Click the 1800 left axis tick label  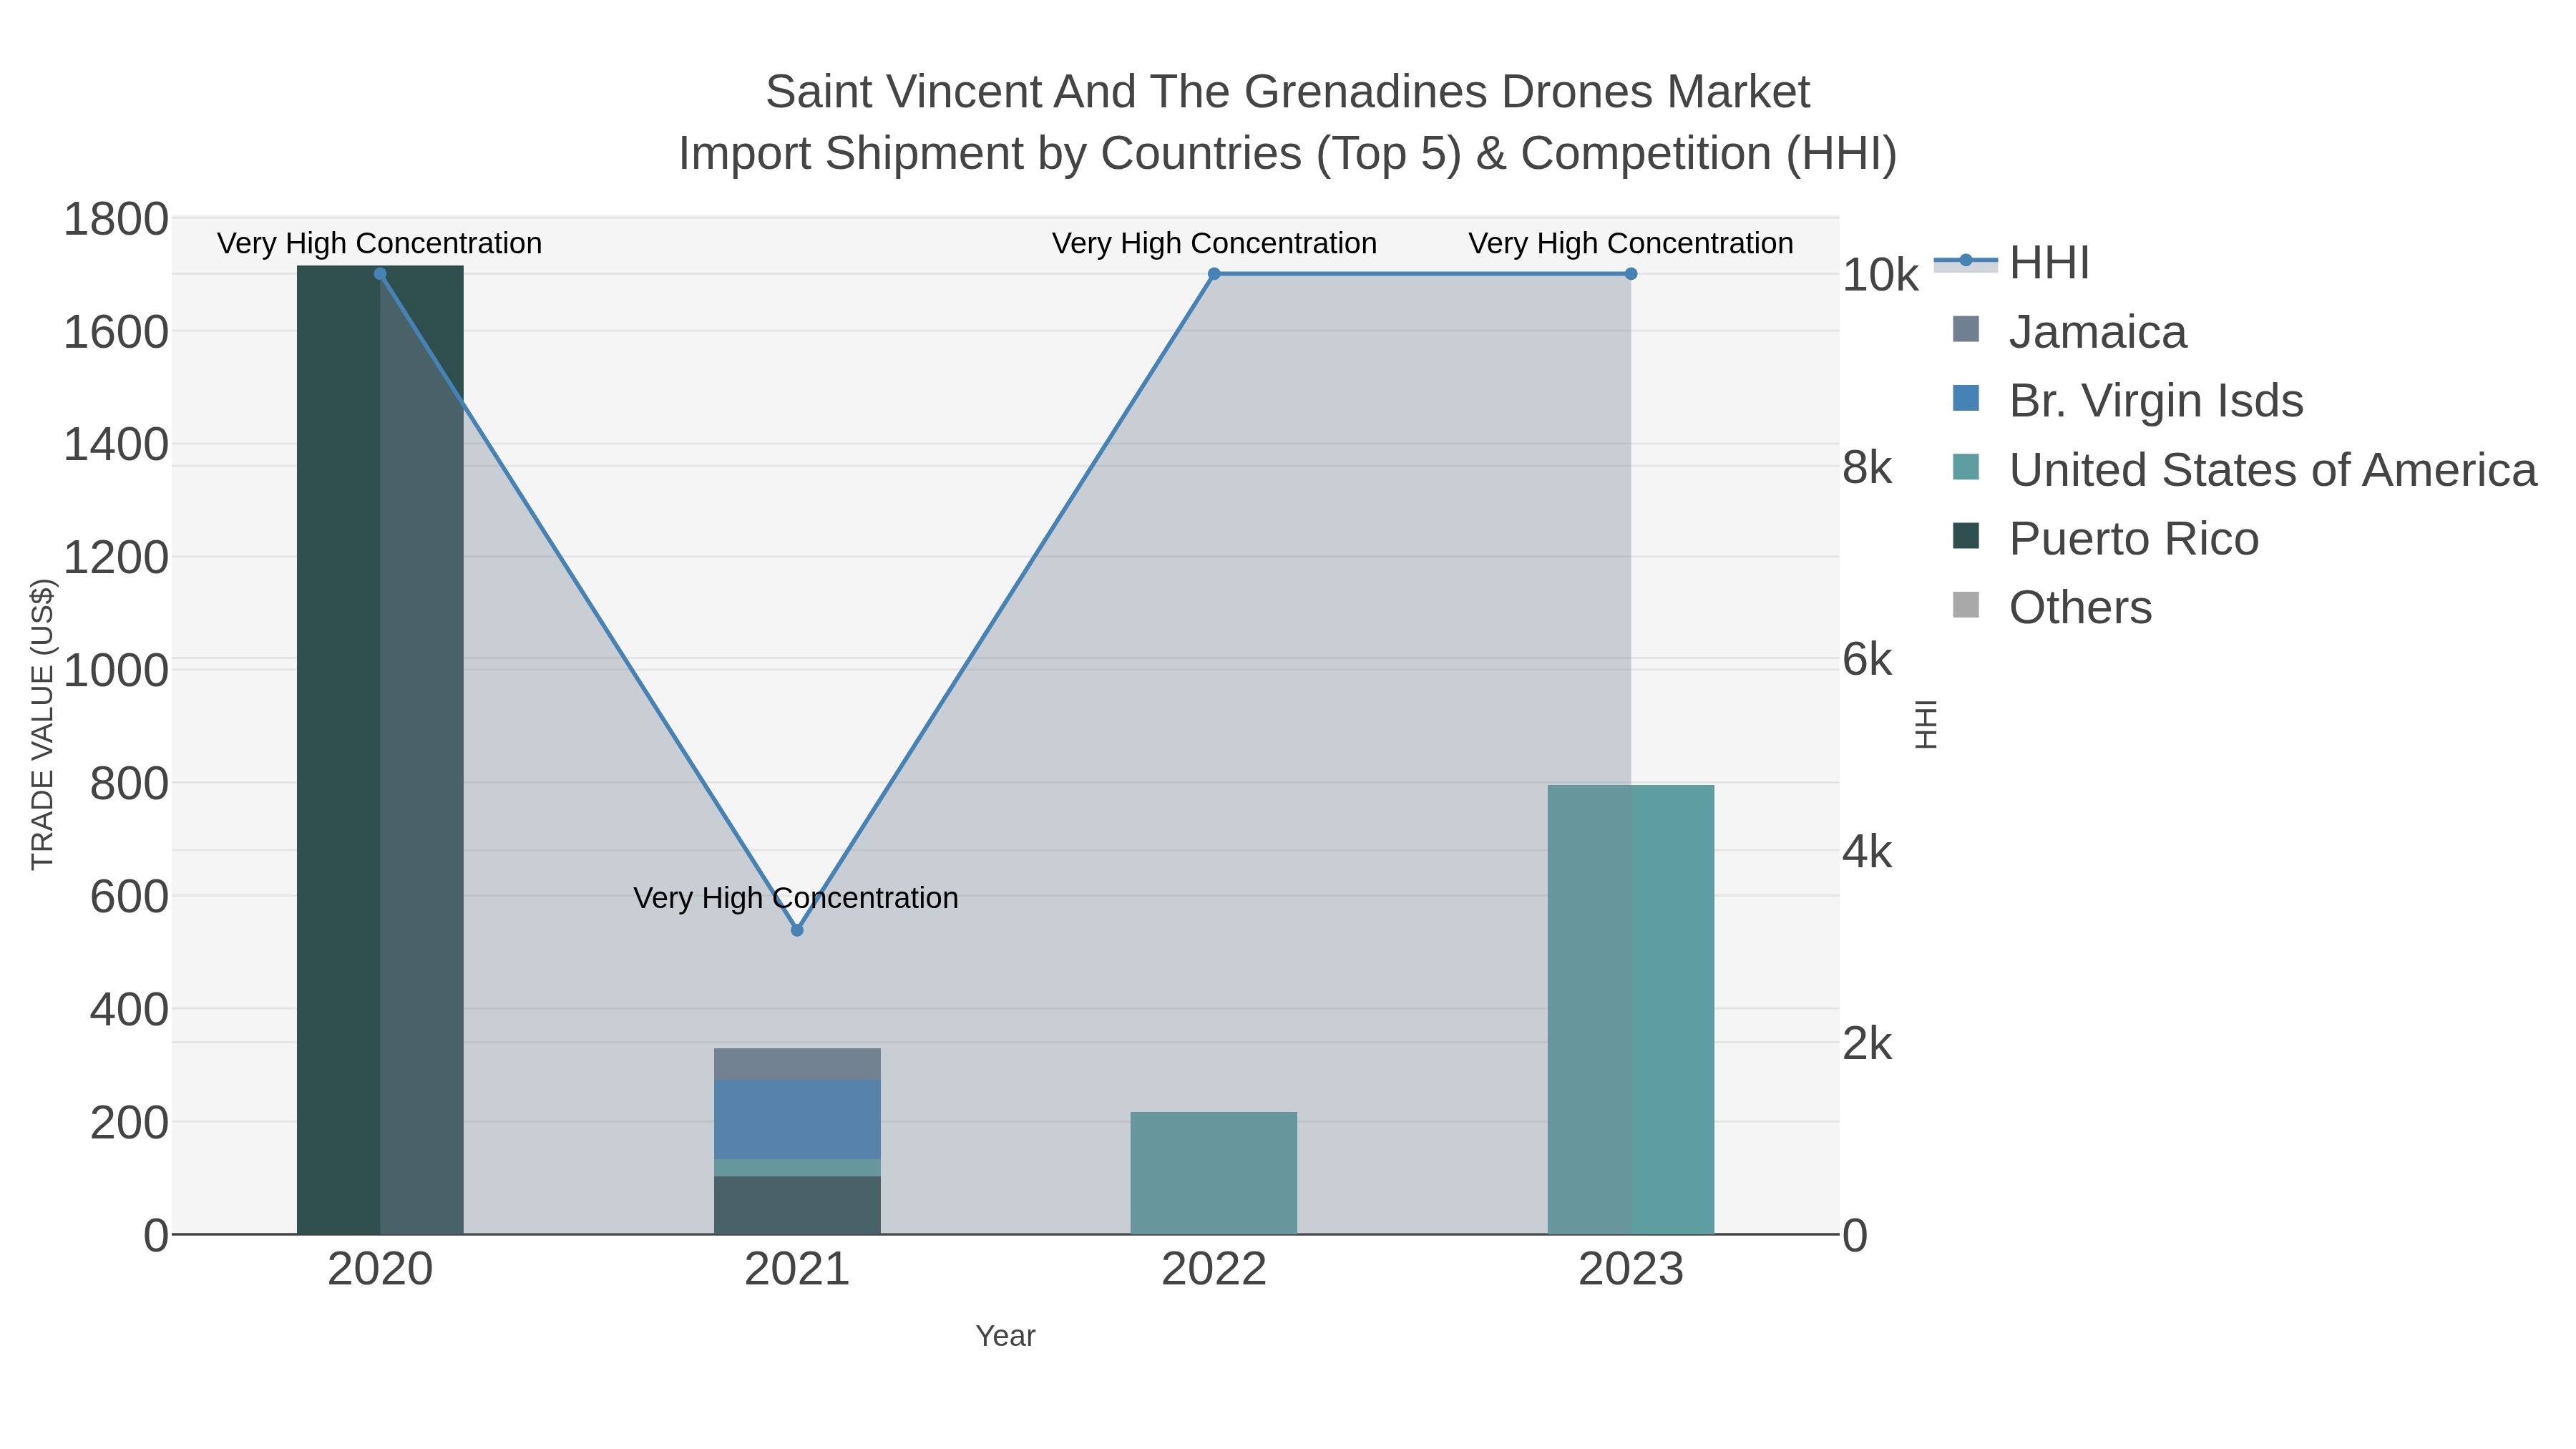point(116,219)
